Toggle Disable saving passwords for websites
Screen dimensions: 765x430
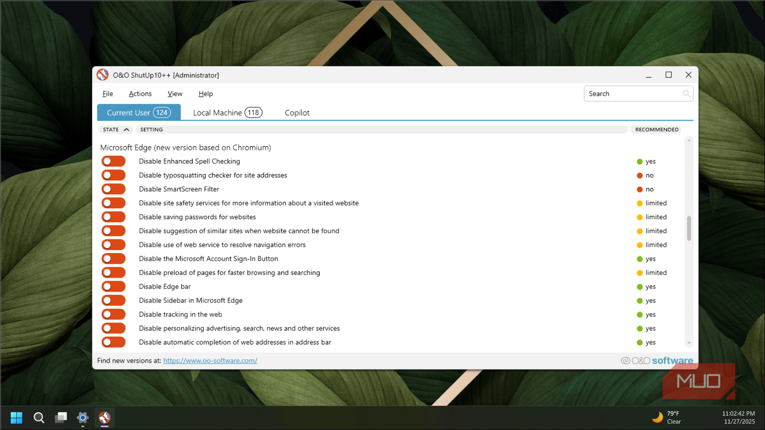point(114,217)
